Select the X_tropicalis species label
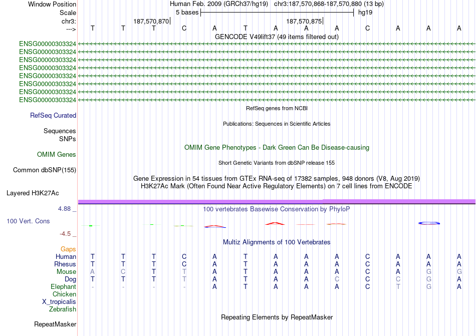Viewport: 476px width, 336px height. (59, 302)
